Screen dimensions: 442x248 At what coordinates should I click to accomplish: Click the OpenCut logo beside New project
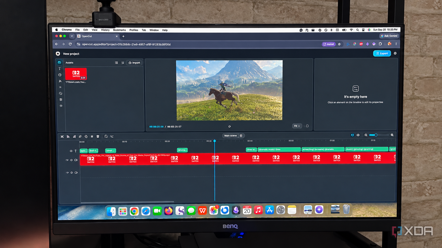[58, 54]
